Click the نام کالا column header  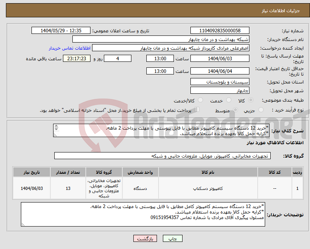coord(208,172)
